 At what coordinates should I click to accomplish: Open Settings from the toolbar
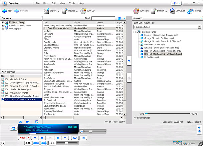click(x=194, y=11)
